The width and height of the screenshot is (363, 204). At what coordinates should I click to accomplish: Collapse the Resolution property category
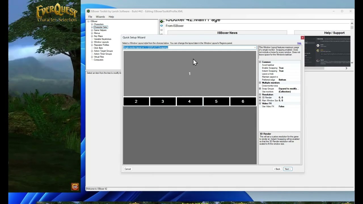260,95
